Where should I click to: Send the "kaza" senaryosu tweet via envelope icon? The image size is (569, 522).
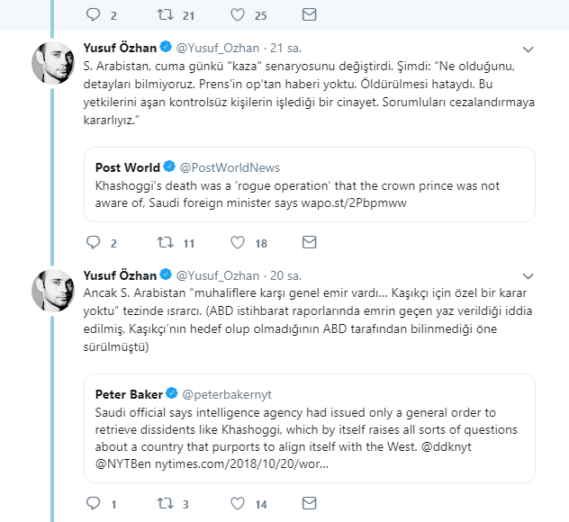pyautogui.click(x=309, y=242)
